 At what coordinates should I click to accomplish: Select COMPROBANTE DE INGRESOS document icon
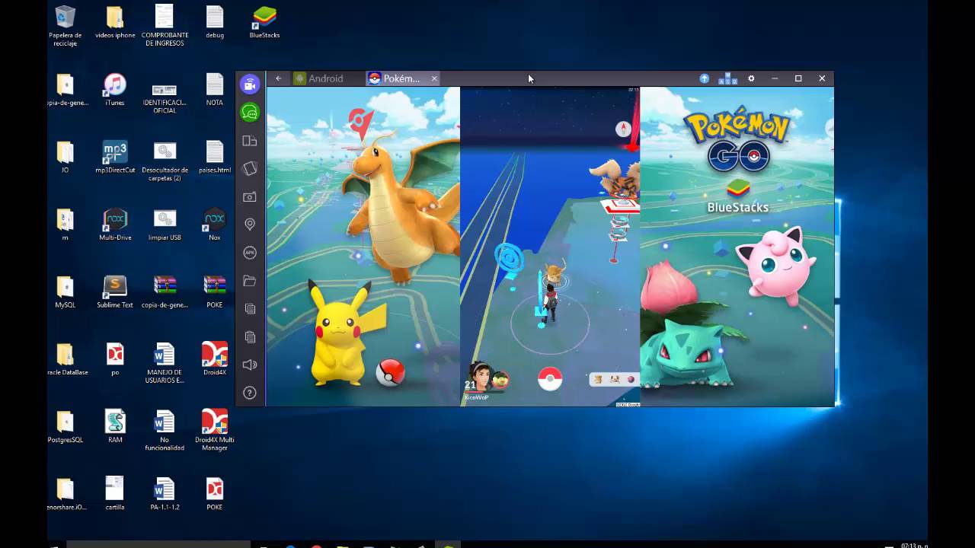[165, 25]
